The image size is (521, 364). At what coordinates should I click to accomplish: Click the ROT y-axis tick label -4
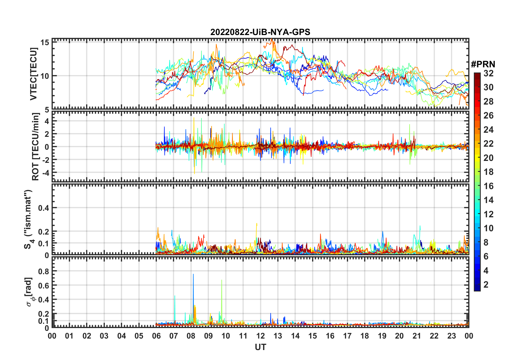click(45, 173)
